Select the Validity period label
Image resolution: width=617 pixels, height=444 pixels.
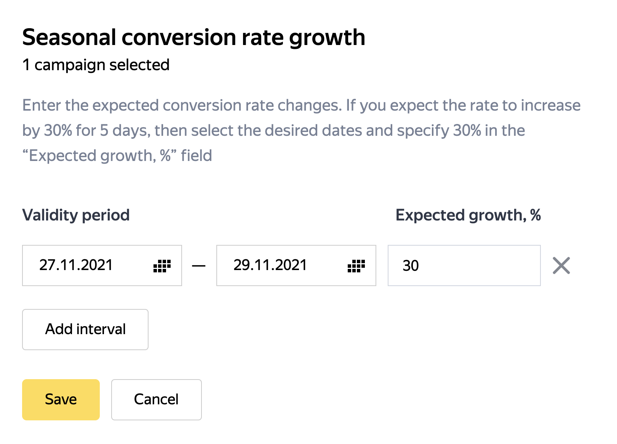pos(76,215)
